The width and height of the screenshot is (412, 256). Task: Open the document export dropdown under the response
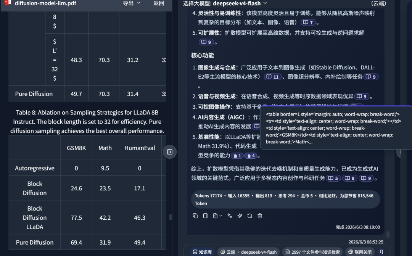click(x=217, y=216)
